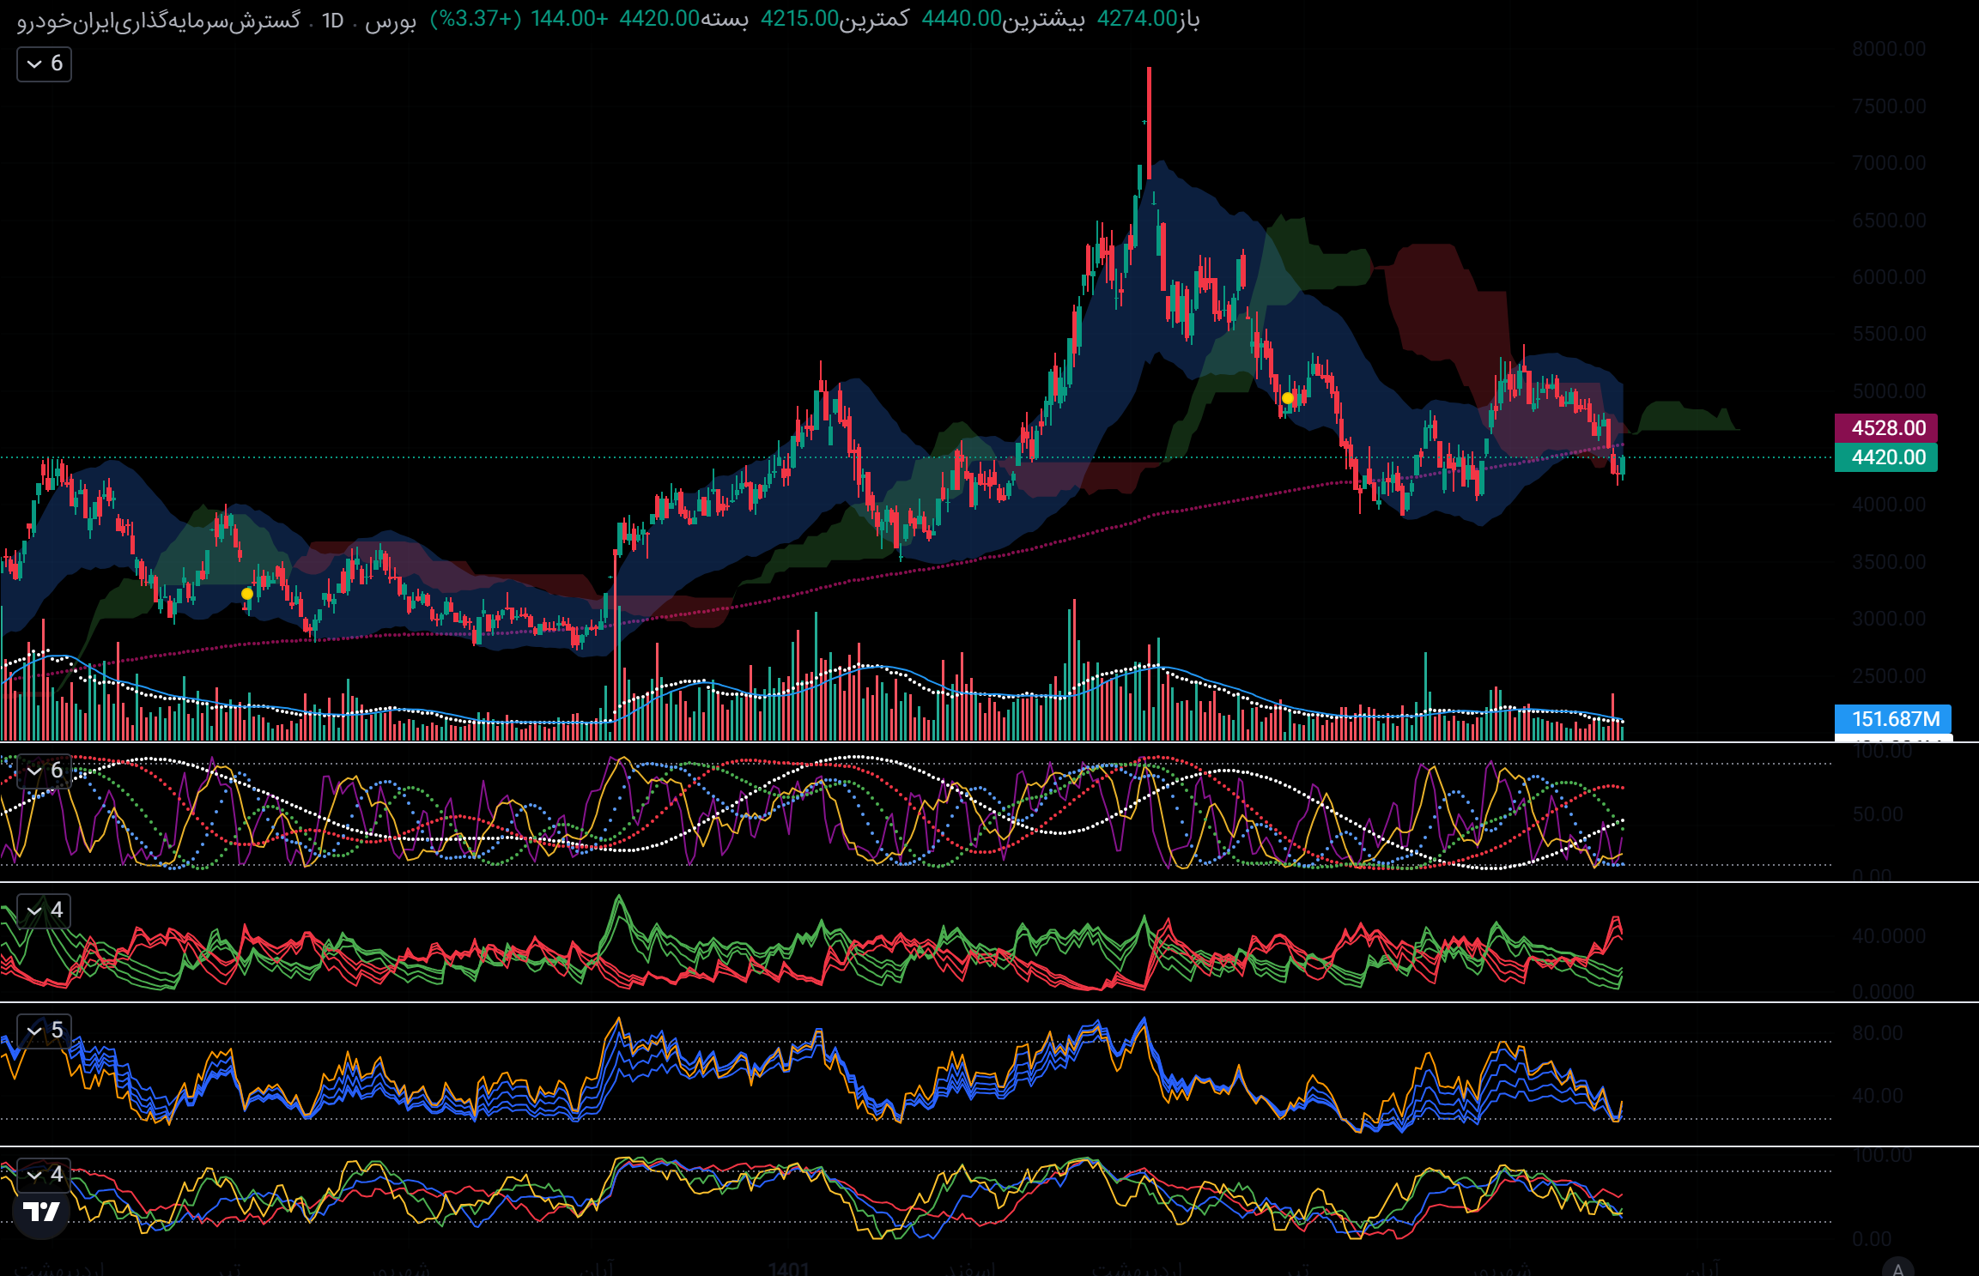Click the low value 4215.00 in the header
The height and width of the screenshot is (1276, 1979).
tap(799, 19)
